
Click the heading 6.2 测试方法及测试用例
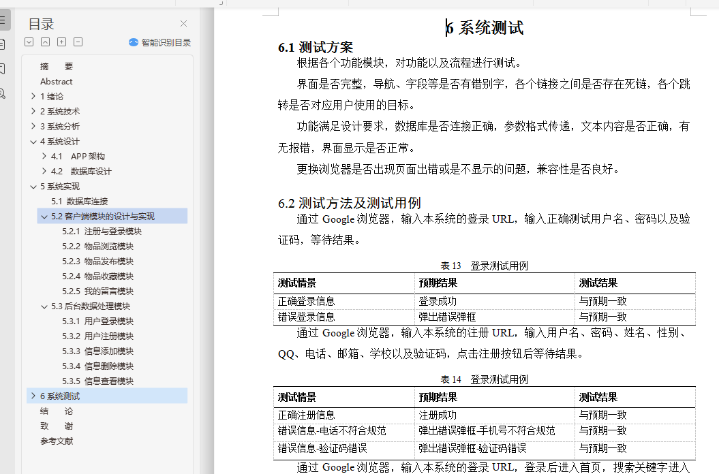[x=350, y=203]
